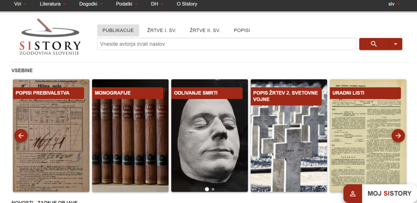This screenshot has height=203, width=417.
Task: Advance carousel with right arrow button
Action: pyautogui.click(x=398, y=135)
